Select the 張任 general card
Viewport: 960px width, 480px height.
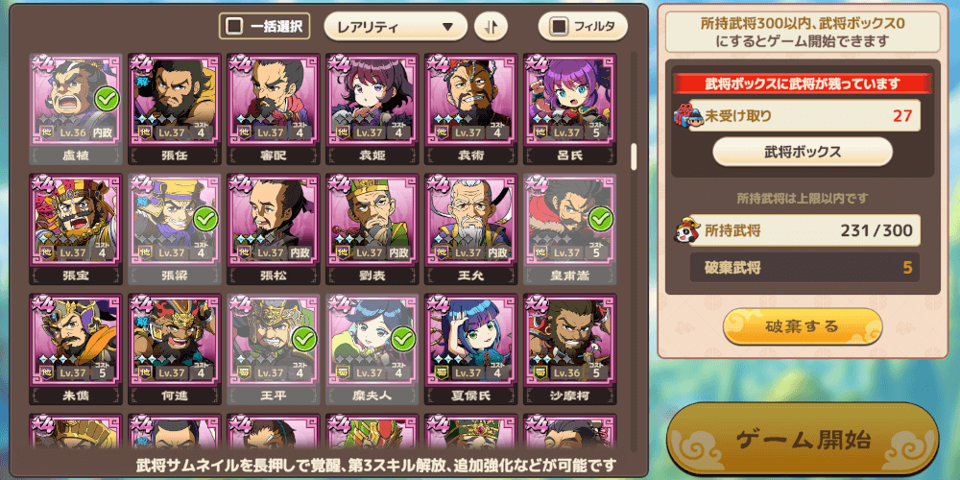point(175,109)
